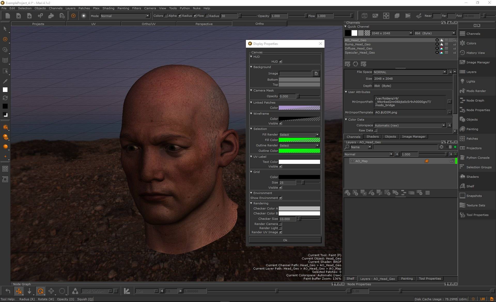Open the Colorspace dropdown
This screenshot has height=302, width=496.
point(410,125)
